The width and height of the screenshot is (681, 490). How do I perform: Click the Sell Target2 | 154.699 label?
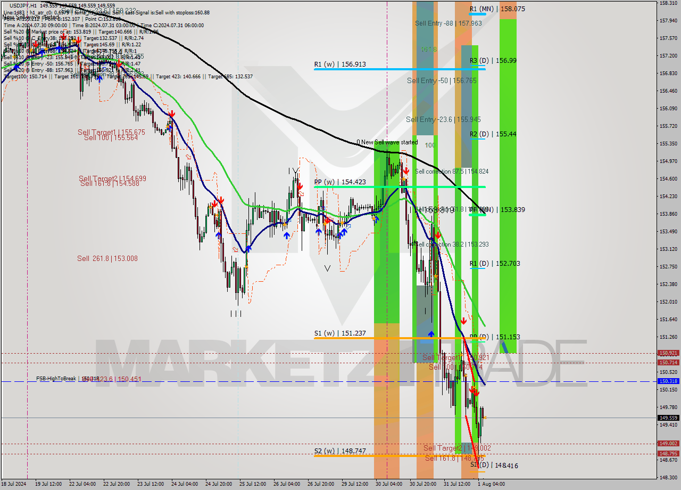[112, 178]
